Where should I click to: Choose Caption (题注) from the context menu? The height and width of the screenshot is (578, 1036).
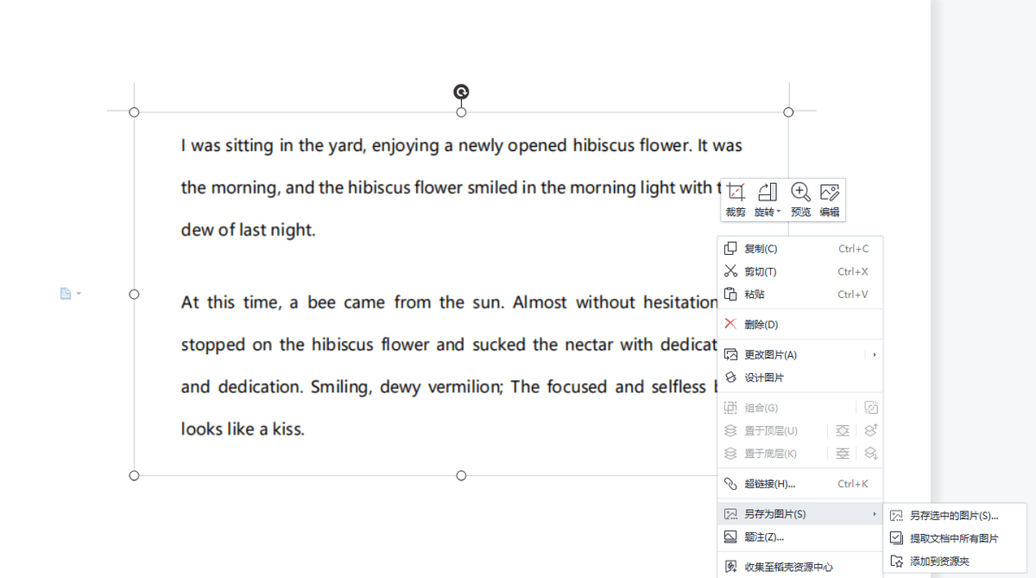[764, 537]
